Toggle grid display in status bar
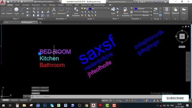The width and height of the screenshot is (192, 108). 110,100
